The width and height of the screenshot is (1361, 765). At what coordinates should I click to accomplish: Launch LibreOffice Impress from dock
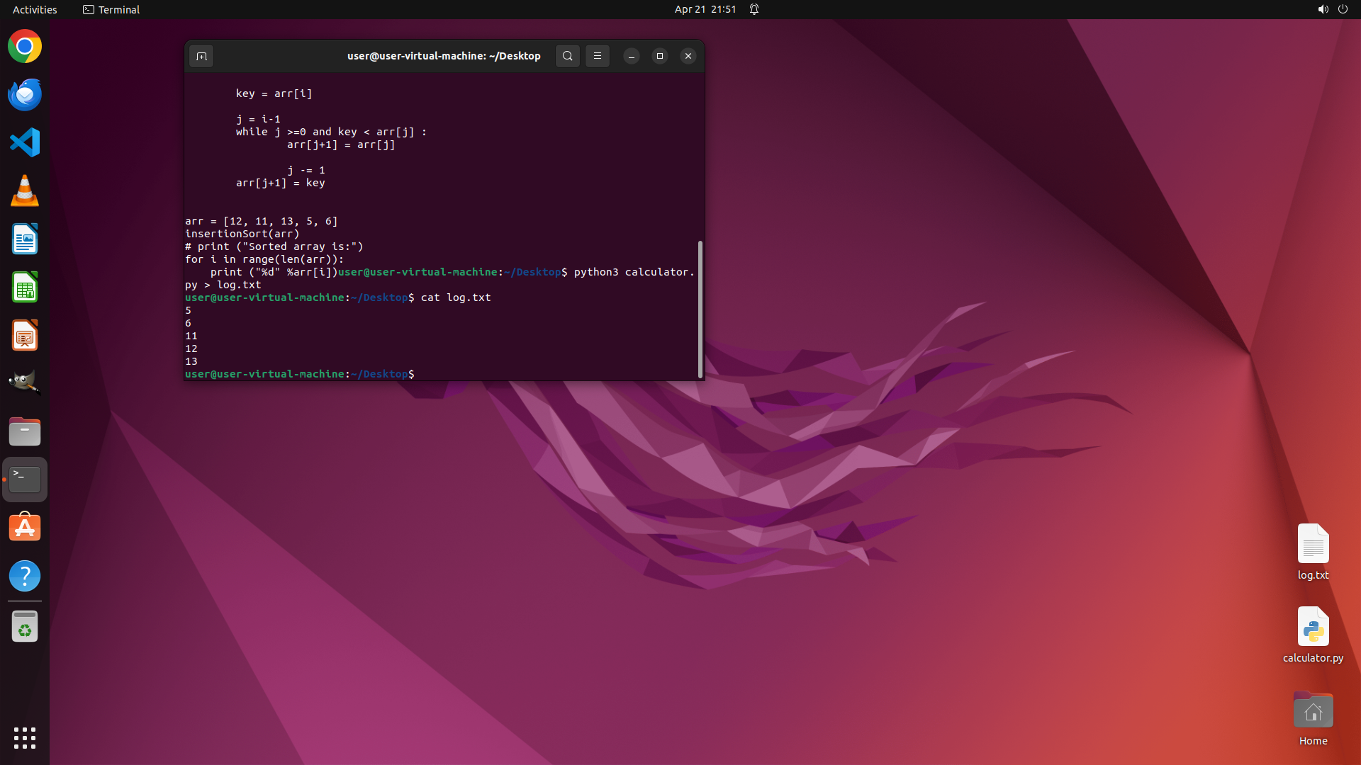25,336
